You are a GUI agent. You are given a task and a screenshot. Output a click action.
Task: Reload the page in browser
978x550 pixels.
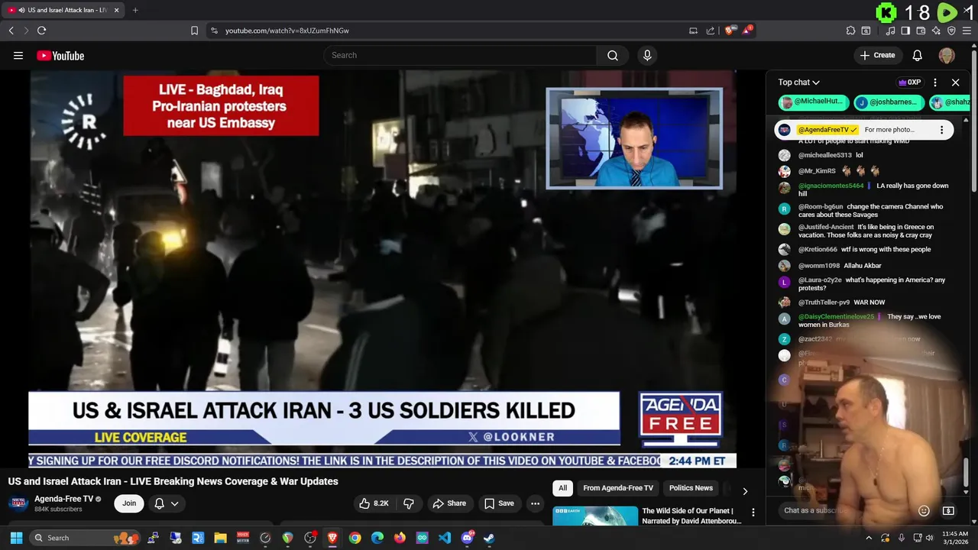[41, 31]
